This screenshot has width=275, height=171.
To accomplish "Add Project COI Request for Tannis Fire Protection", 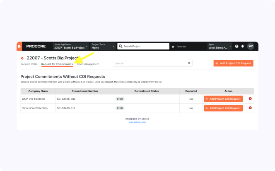I will [x=224, y=108].
